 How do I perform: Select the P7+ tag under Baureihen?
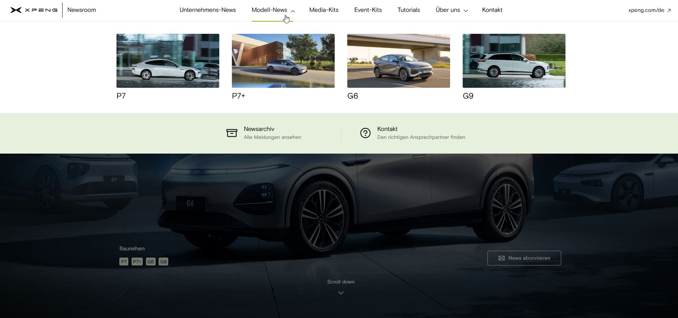[x=137, y=262]
